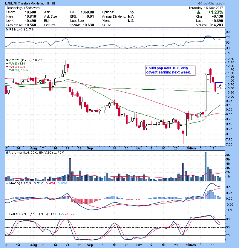Click the 12.50 price scale label
Viewport: 239px width, 248px height.
point(230,59)
